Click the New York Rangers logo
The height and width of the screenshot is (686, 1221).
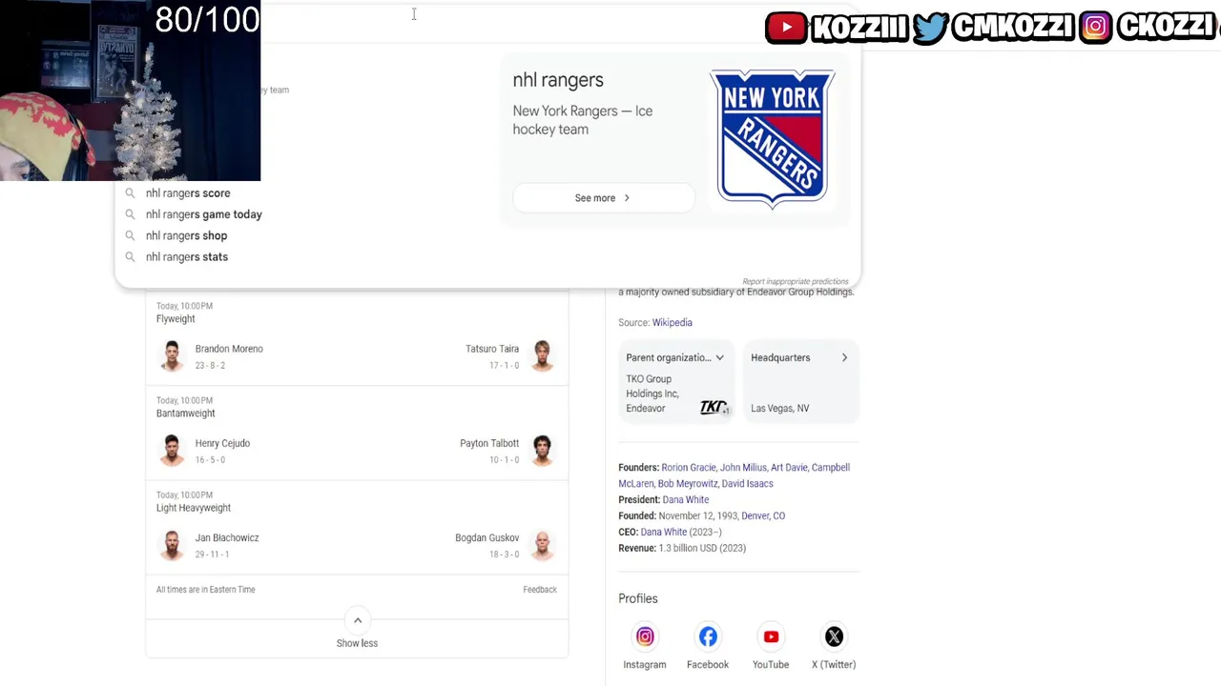(x=773, y=138)
